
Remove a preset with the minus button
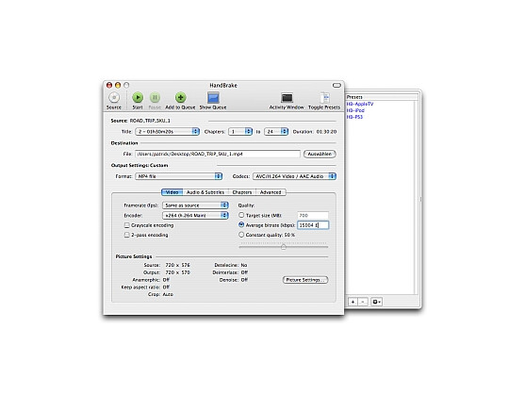click(x=363, y=302)
